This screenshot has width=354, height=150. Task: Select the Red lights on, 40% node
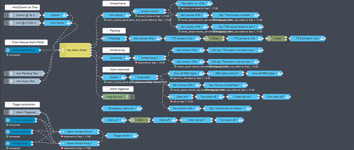[194, 3]
